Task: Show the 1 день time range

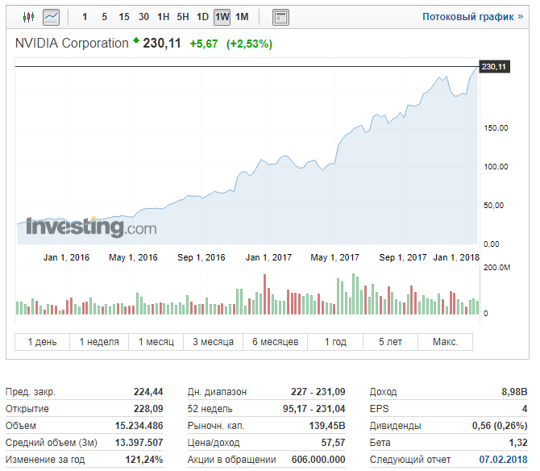Action: click(x=42, y=342)
